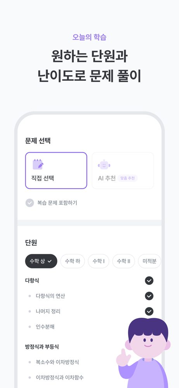Image resolution: width=179 pixels, height=388 pixels.
Task: Click the notepad icon on 직접 선택 card
Action: pyautogui.click(x=38, y=164)
